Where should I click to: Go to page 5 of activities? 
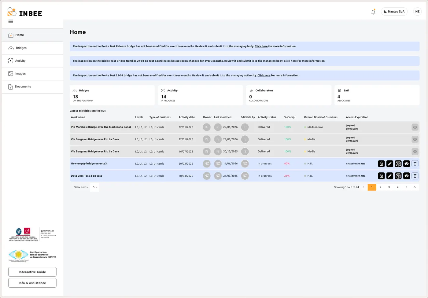406,187
